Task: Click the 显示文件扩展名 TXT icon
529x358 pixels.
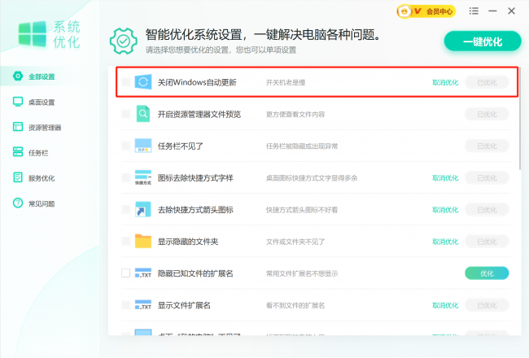Action: click(x=143, y=305)
